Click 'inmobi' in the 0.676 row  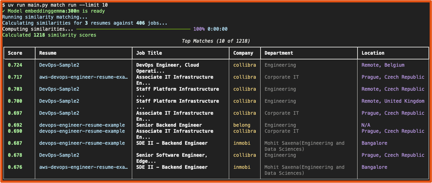(x=242, y=167)
